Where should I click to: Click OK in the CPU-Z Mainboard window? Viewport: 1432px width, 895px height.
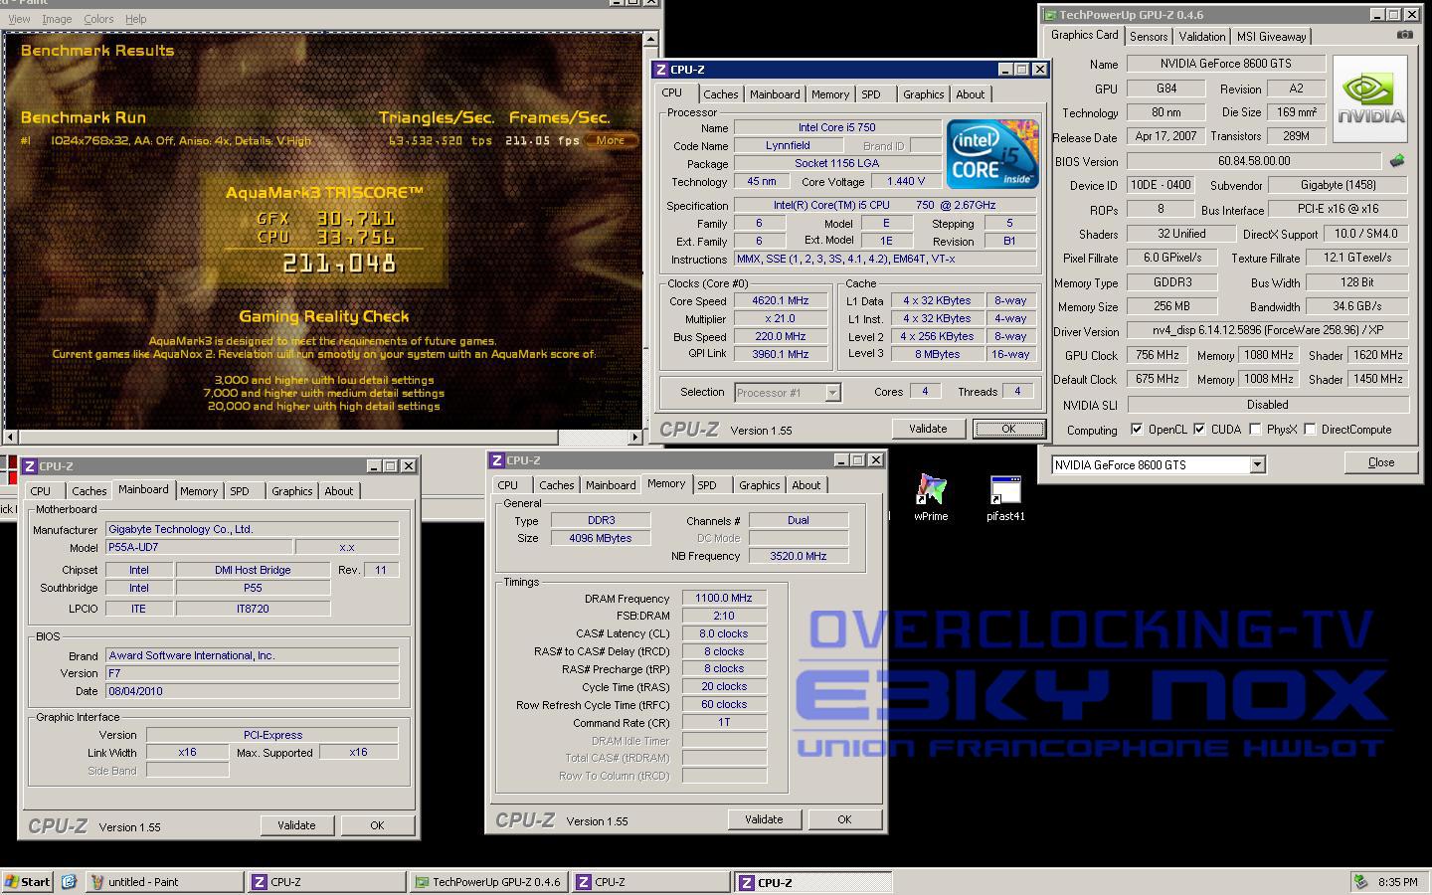(377, 825)
